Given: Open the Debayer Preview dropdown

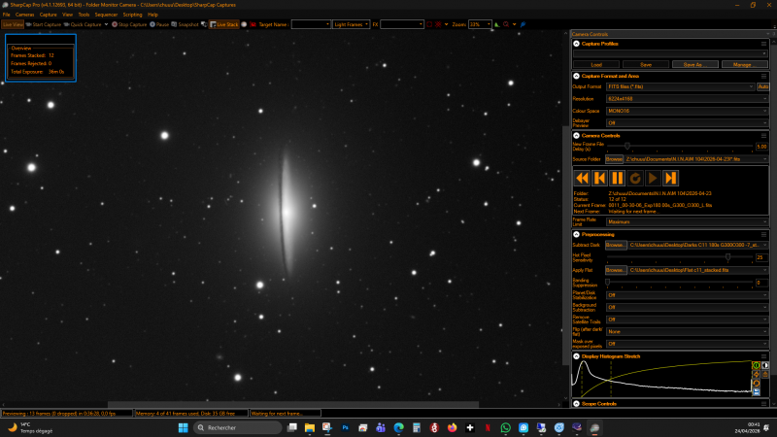Looking at the screenshot, I should tap(688, 123).
